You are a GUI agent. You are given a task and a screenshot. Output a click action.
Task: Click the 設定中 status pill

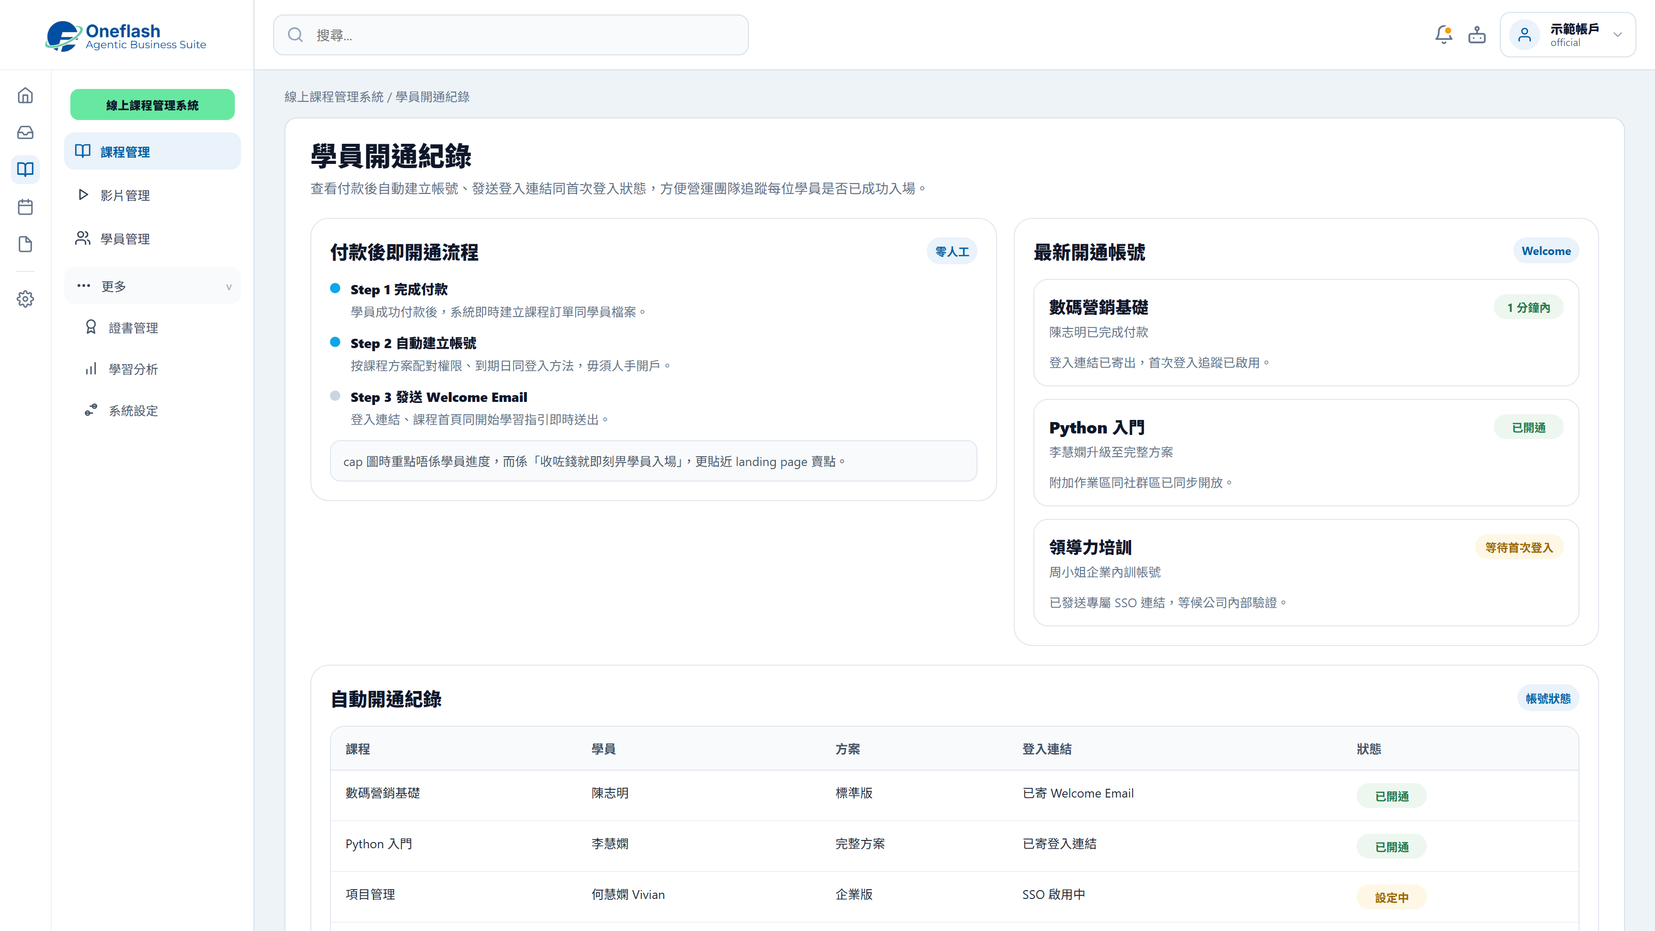tap(1392, 897)
